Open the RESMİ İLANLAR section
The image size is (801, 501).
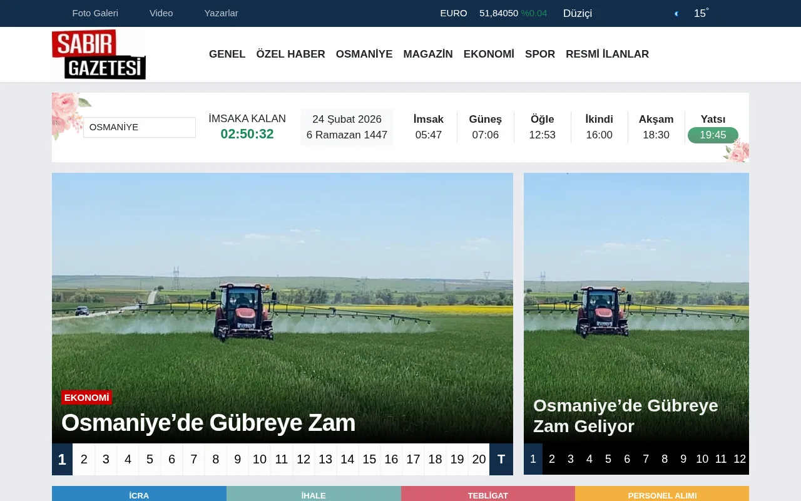pyautogui.click(x=607, y=54)
